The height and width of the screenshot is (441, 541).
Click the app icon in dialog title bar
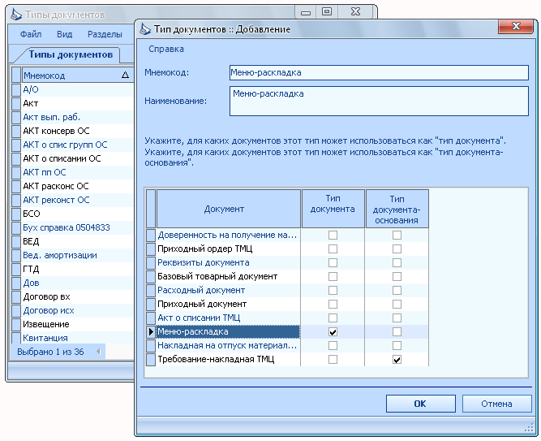(x=145, y=29)
